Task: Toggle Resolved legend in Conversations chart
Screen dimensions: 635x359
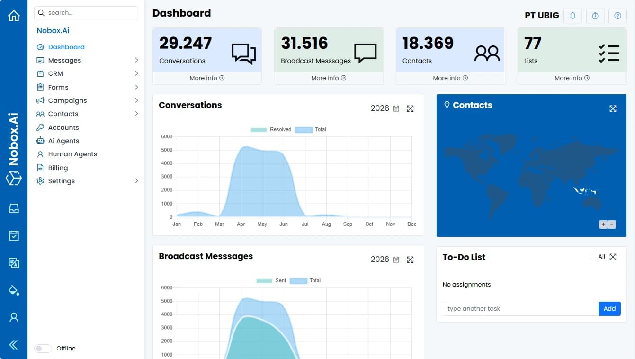Action: pos(271,129)
